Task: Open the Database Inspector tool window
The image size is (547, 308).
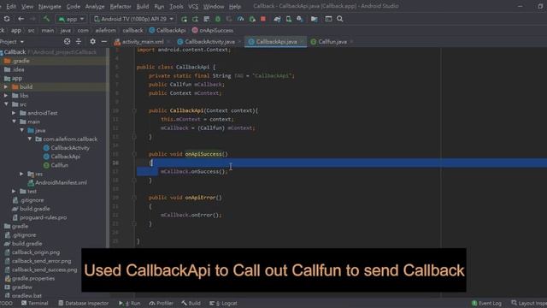Action: click(x=84, y=303)
